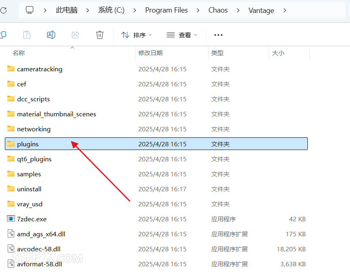Click the 18,205 KB size value
Image resolution: width=350 pixels, height=274 pixels.
[x=291, y=249]
